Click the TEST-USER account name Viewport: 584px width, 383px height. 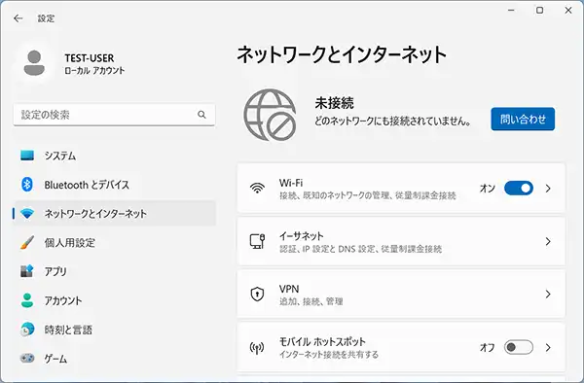[x=90, y=58]
